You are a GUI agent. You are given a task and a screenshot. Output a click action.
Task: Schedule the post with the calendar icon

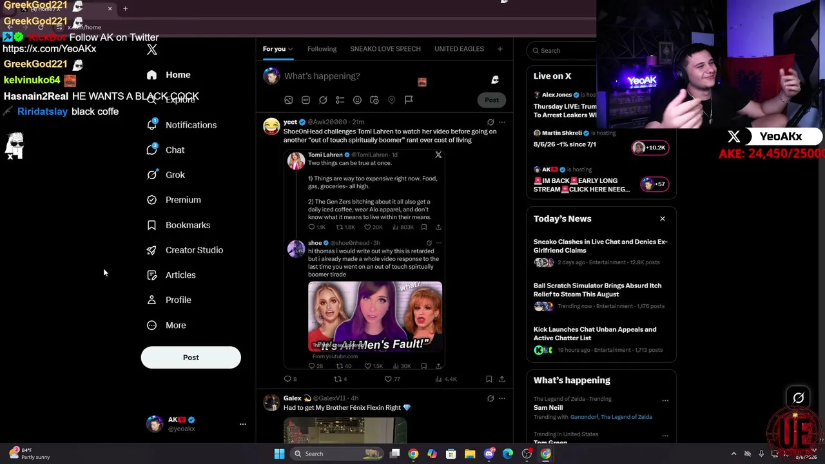[374, 100]
